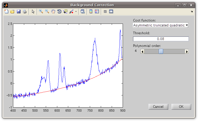Screen dimensions: 198x121
Task: Save the figure using the floppy icon
Action: (x=19, y=12)
